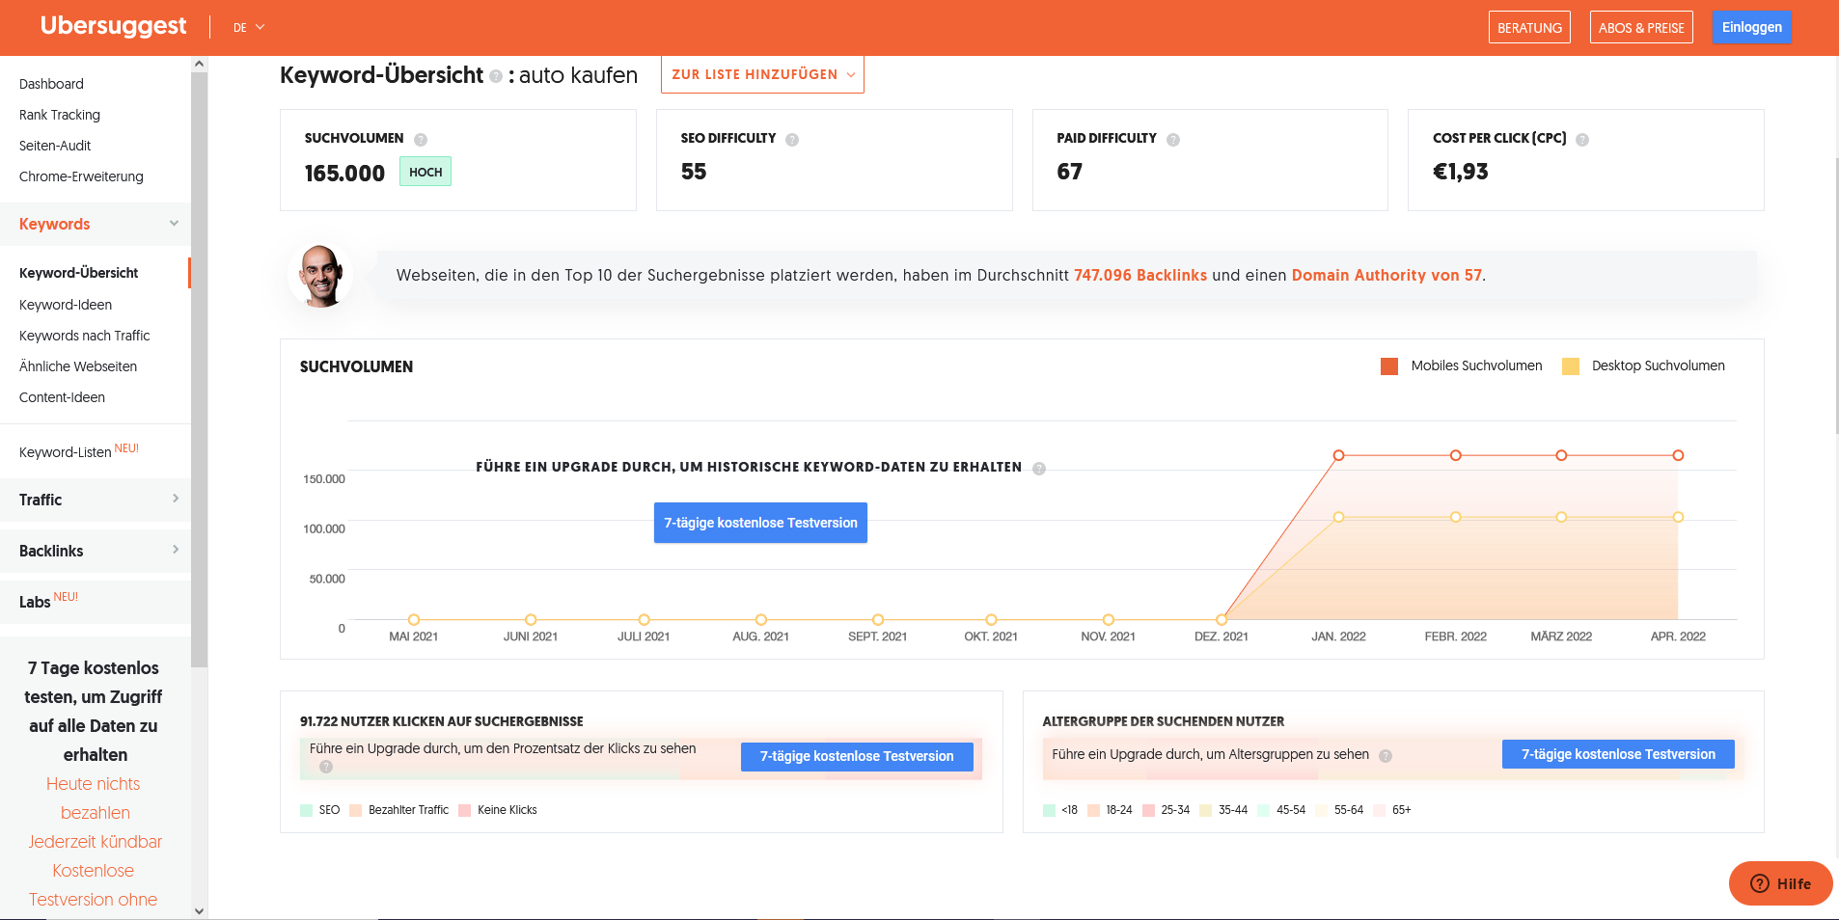
Task: Click sidebar scrollbar up arrow
Action: coord(199,64)
